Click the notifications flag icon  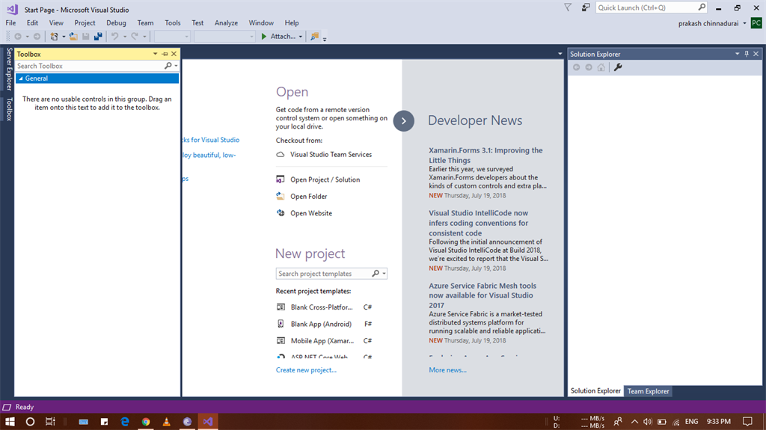(x=568, y=7)
